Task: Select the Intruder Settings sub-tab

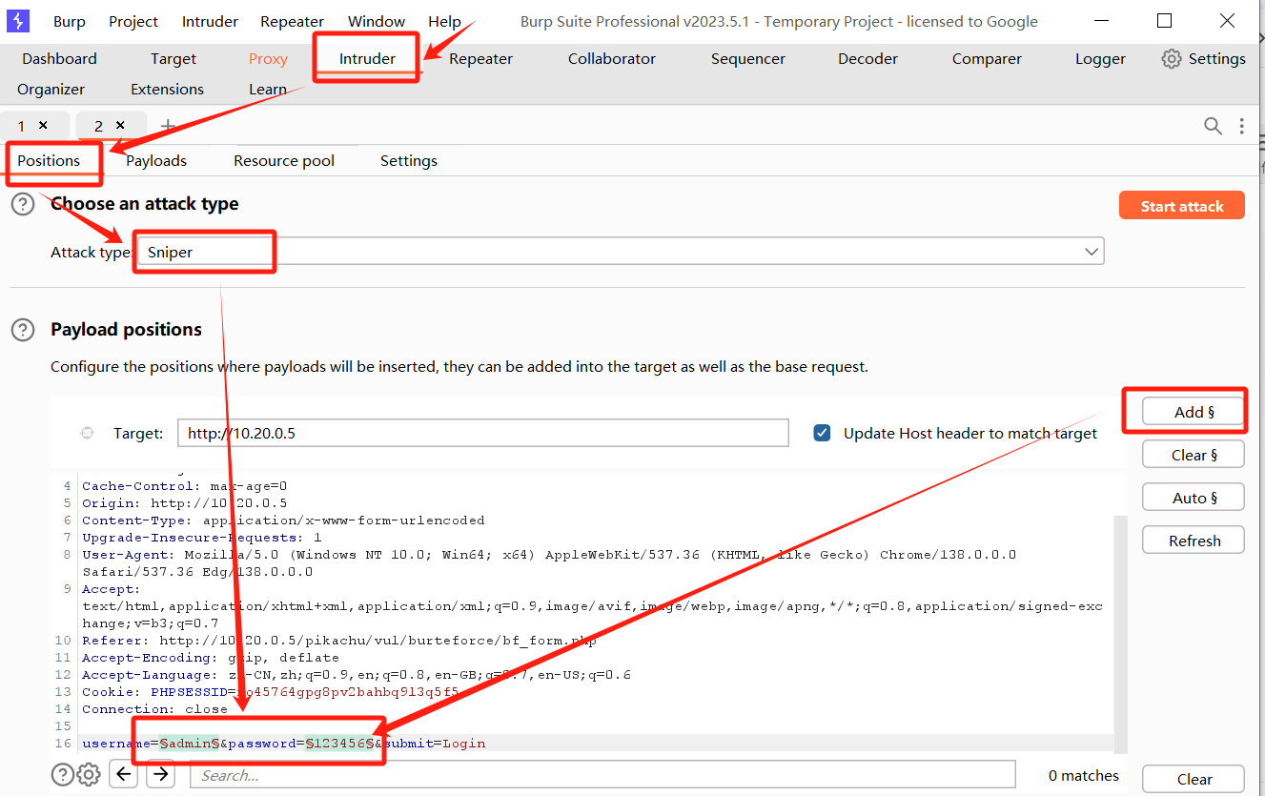Action: (409, 161)
